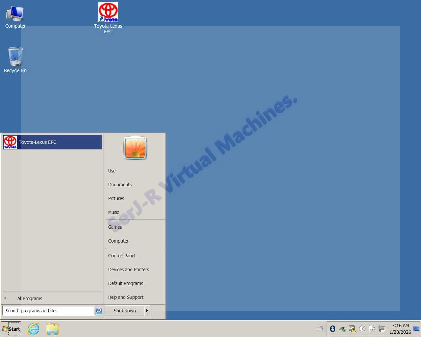Click the Bluetooth tray icon
The image size is (421, 337).
point(333,328)
